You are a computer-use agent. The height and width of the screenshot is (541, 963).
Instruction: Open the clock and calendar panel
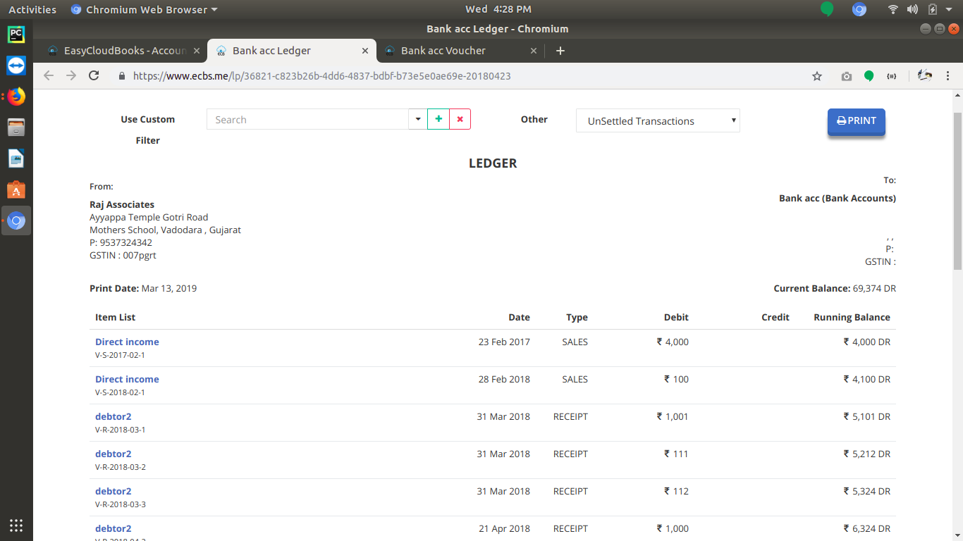point(498,9)
